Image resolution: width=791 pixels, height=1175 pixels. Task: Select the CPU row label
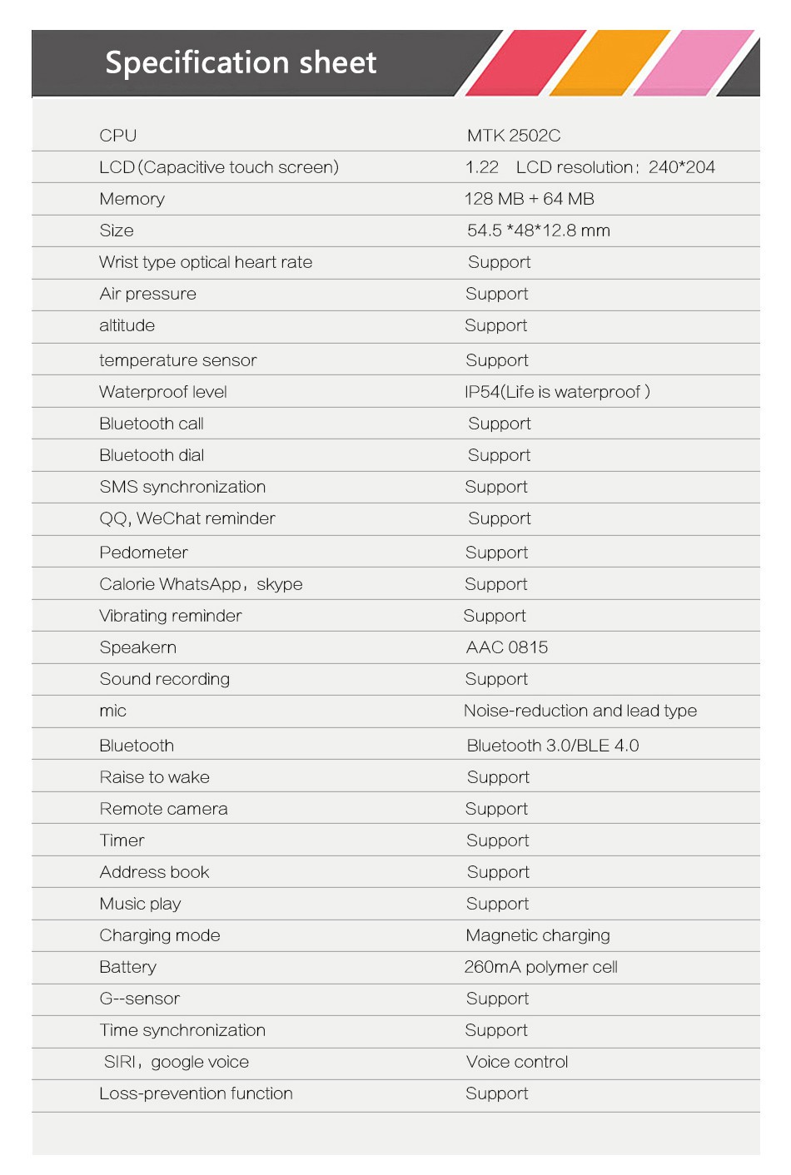click(118, 136)
